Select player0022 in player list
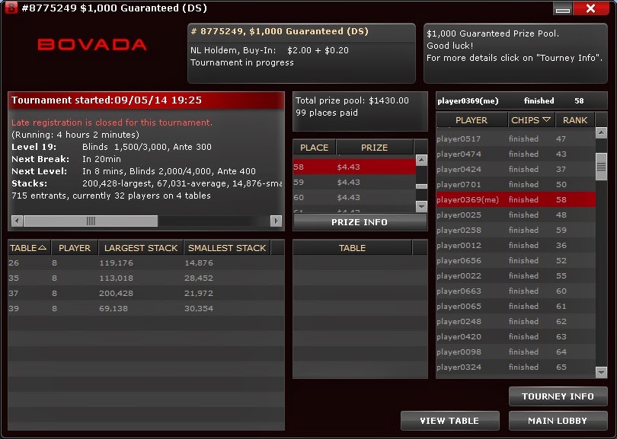 tap(516, 276)
